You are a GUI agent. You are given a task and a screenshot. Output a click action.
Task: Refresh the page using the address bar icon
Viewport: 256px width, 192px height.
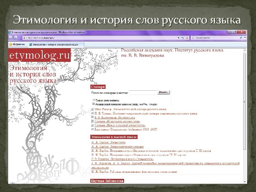(x=183, y=38)
